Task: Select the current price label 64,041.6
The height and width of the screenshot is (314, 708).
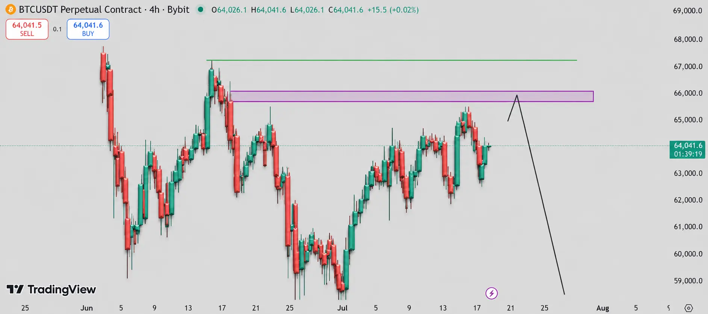Action: pyautogui.click(x=688, y=146)
